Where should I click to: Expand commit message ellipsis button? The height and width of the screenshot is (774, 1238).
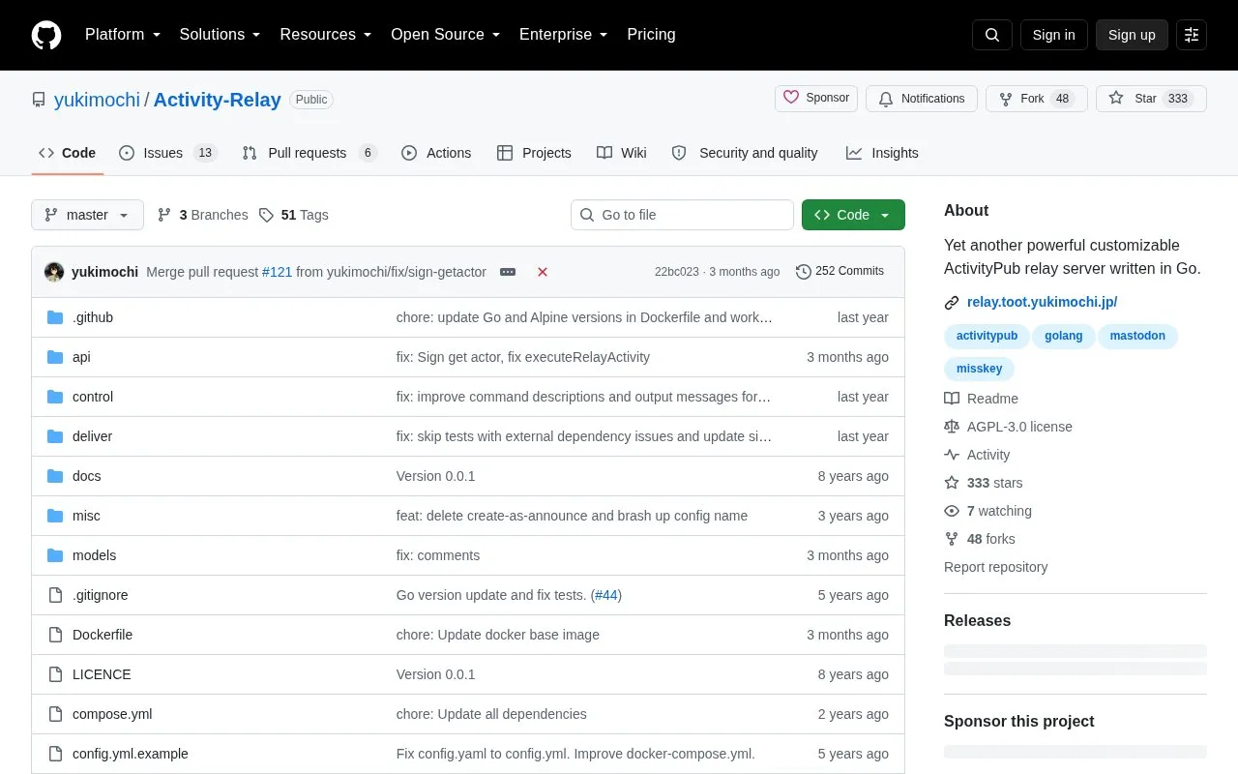tap(508, 272)
